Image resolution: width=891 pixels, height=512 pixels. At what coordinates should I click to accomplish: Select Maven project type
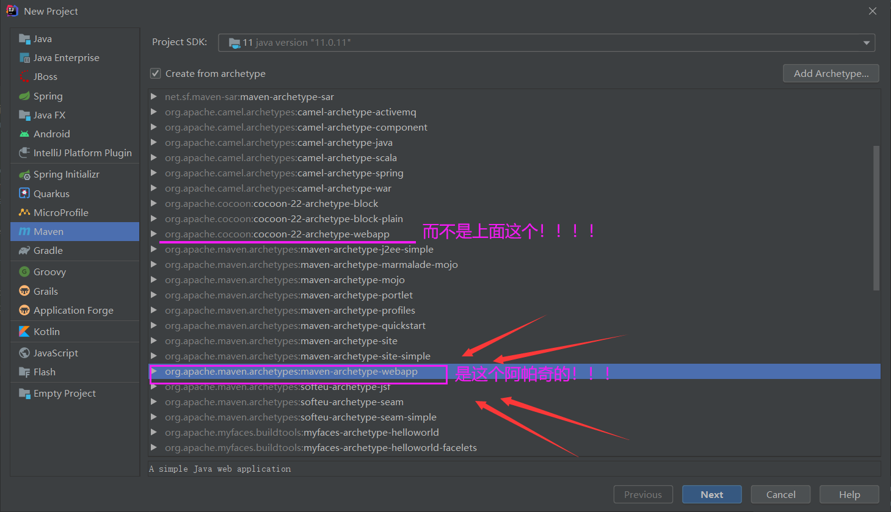click(75, 232)
